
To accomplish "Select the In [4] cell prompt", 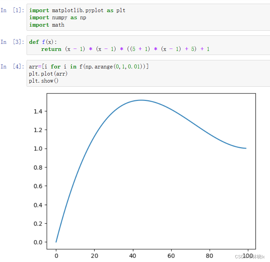I will (12, 66).
